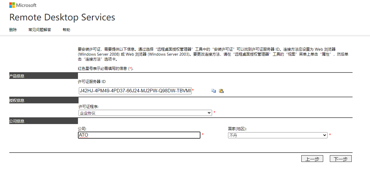
Task: Click the 国家(地区): label
Action: [238, 129]
